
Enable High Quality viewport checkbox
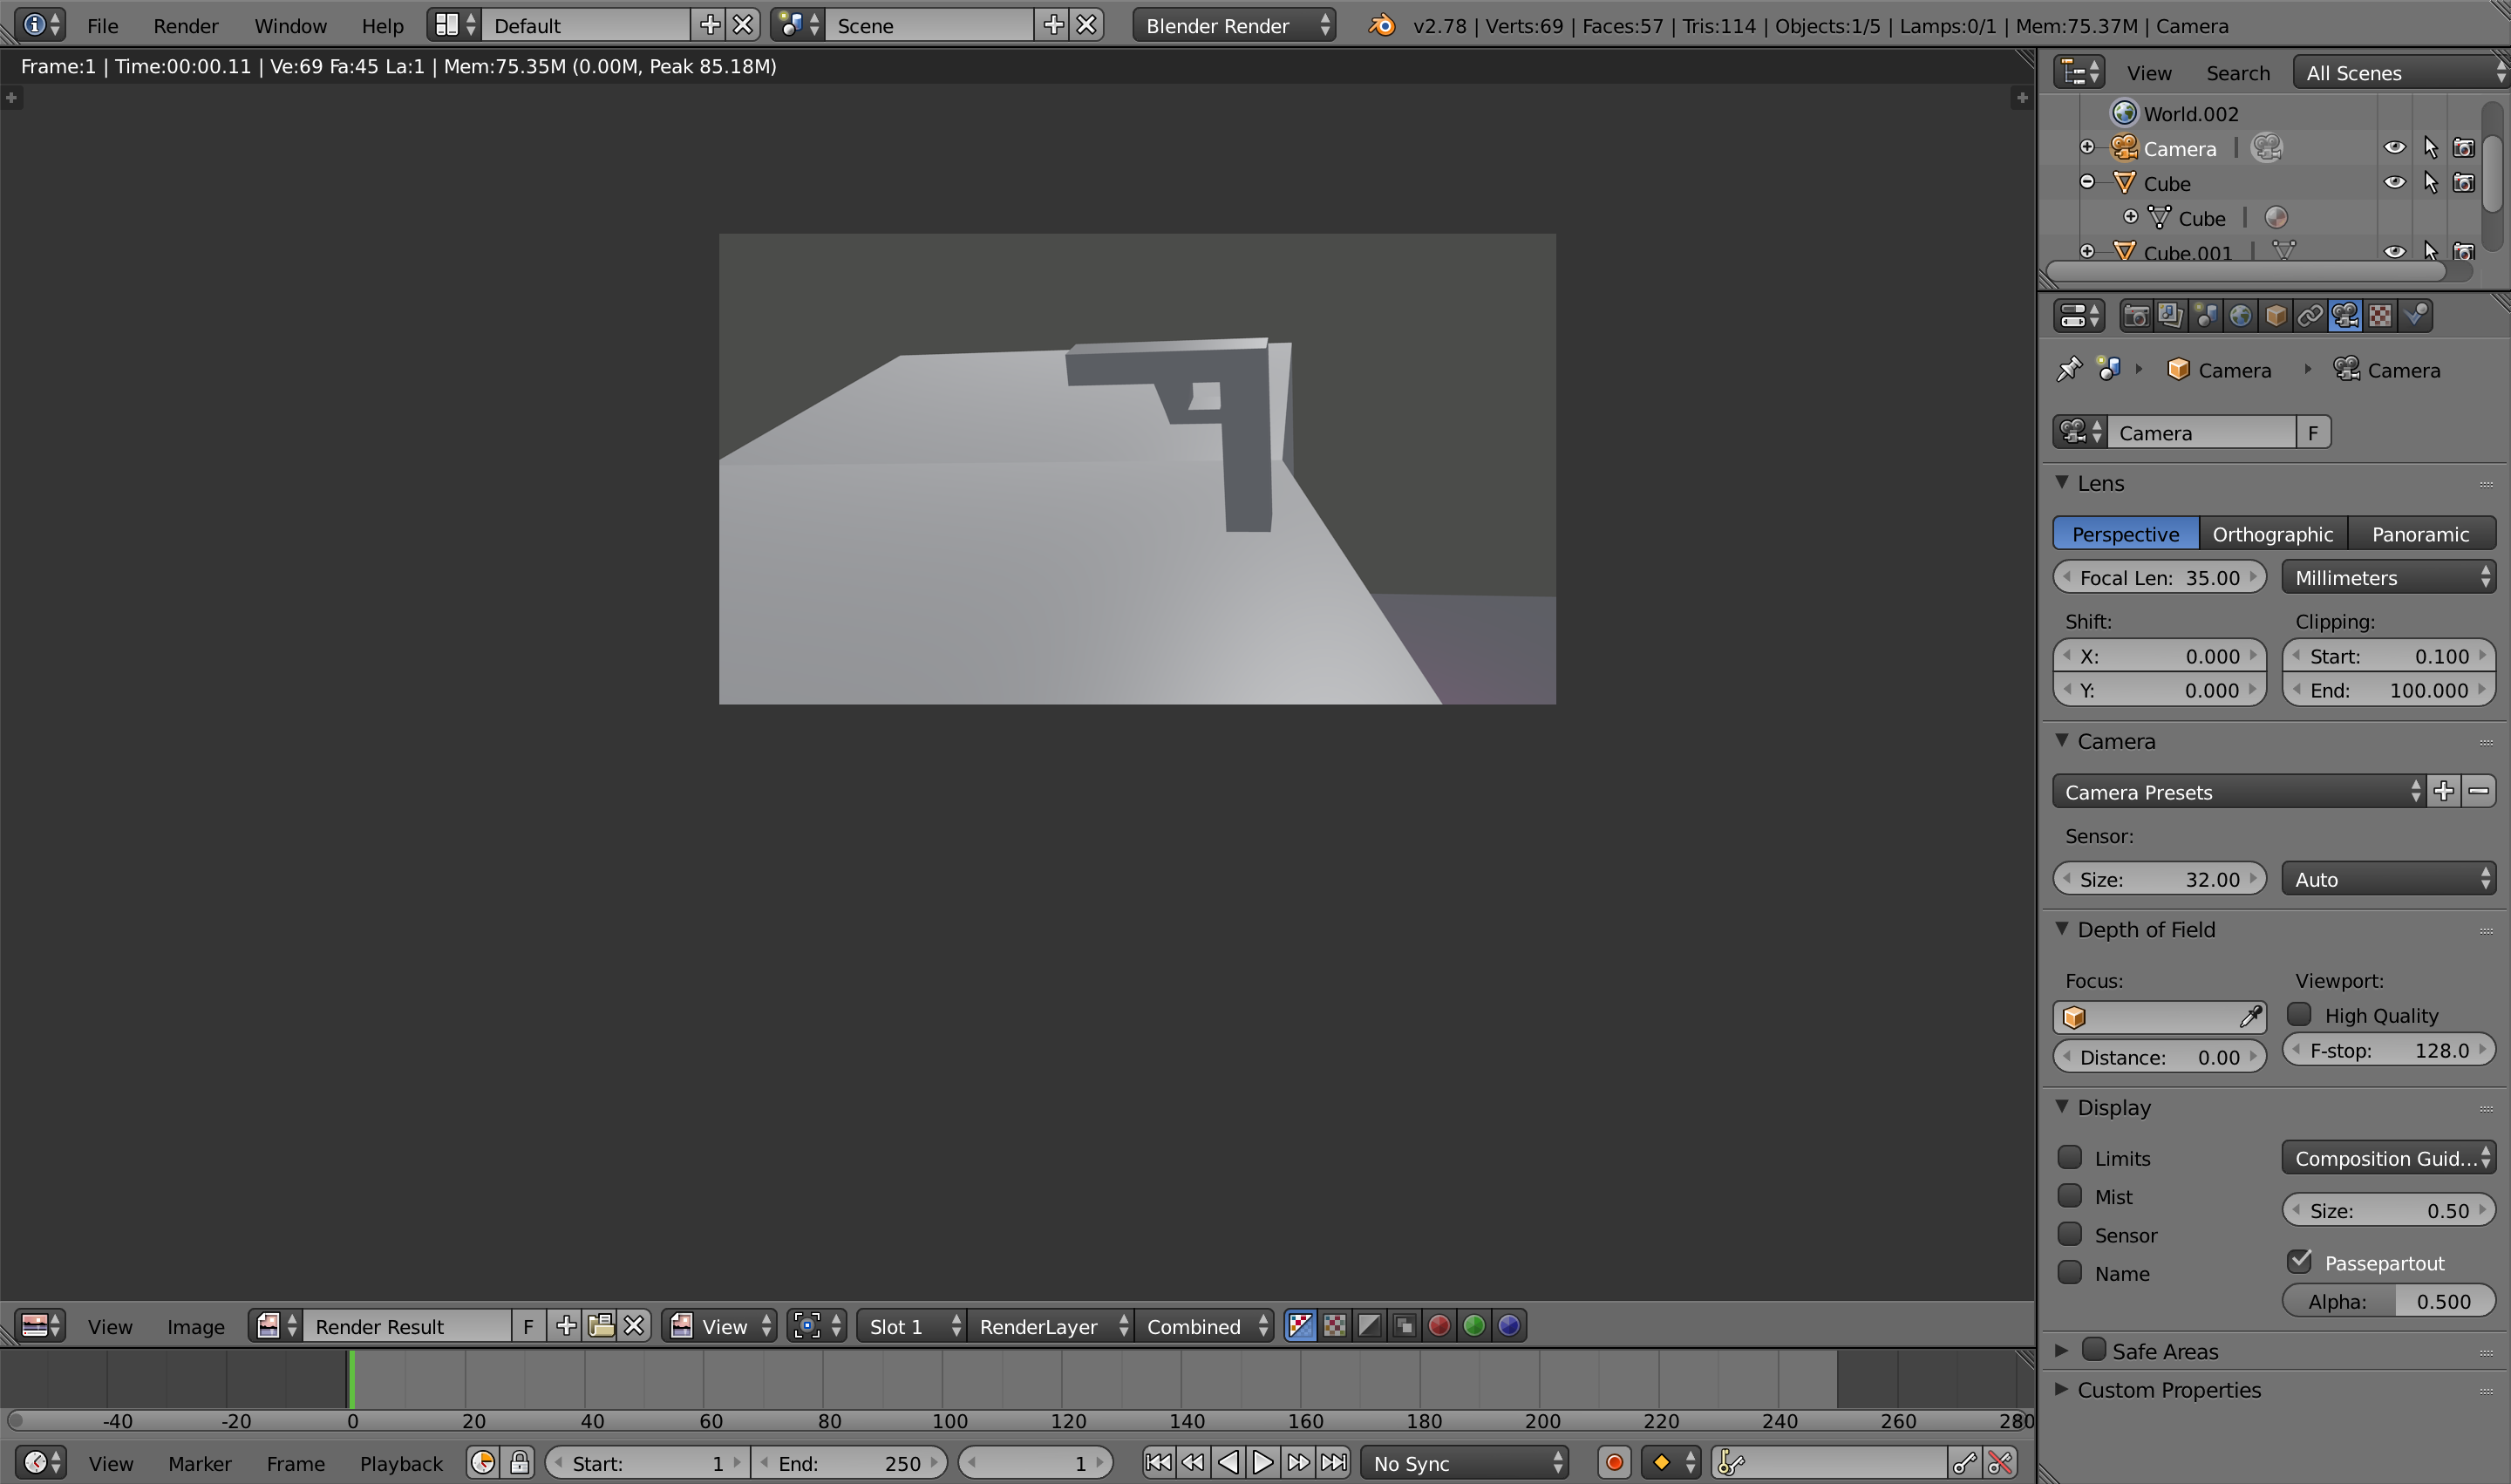click(x=2300, y=1014)
